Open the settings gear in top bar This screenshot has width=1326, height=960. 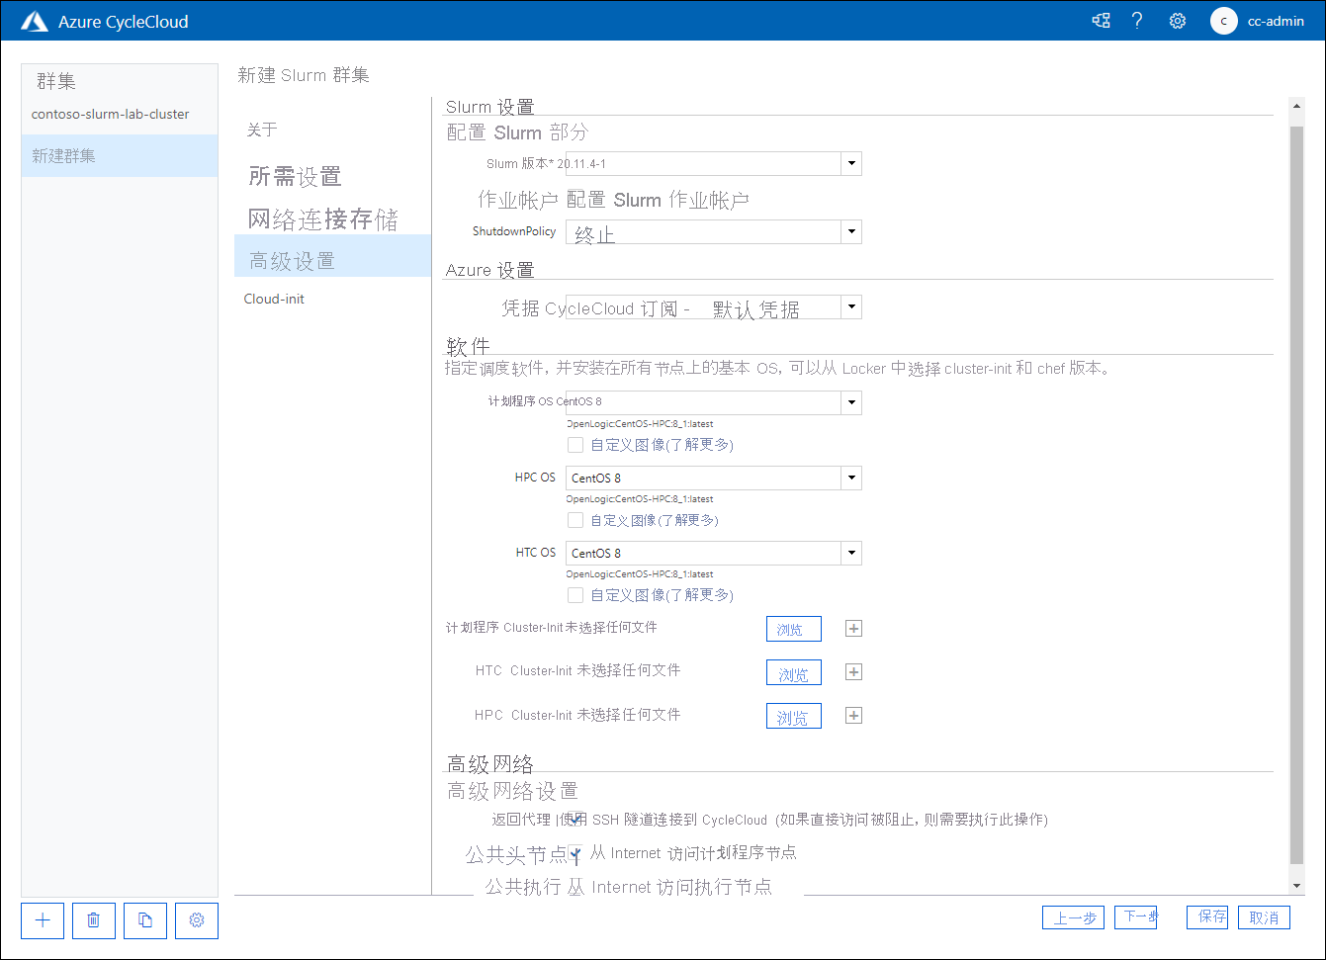point(1178,21)
